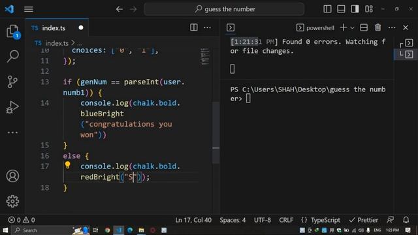Click the terminal tab icon in panel header

coord(231,27)
